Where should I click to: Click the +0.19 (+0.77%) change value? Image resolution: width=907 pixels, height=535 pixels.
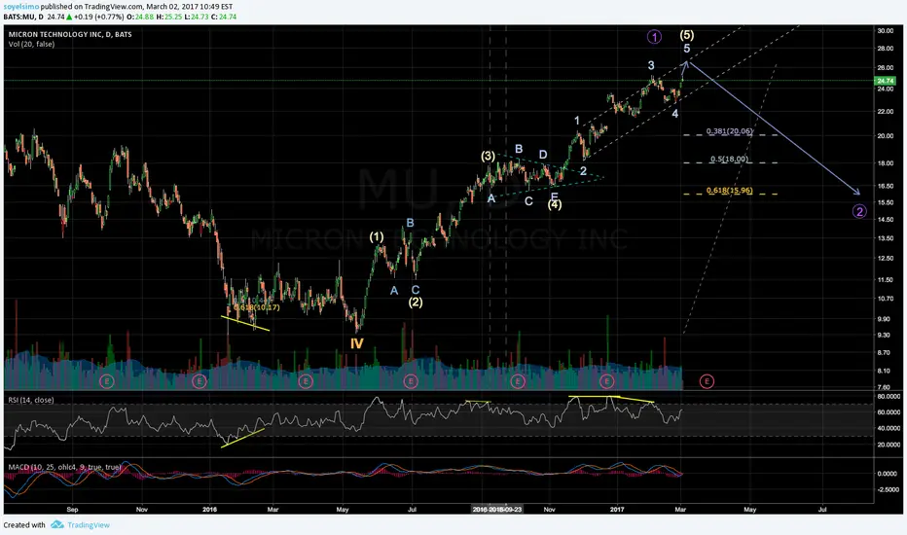click(98, 17)
